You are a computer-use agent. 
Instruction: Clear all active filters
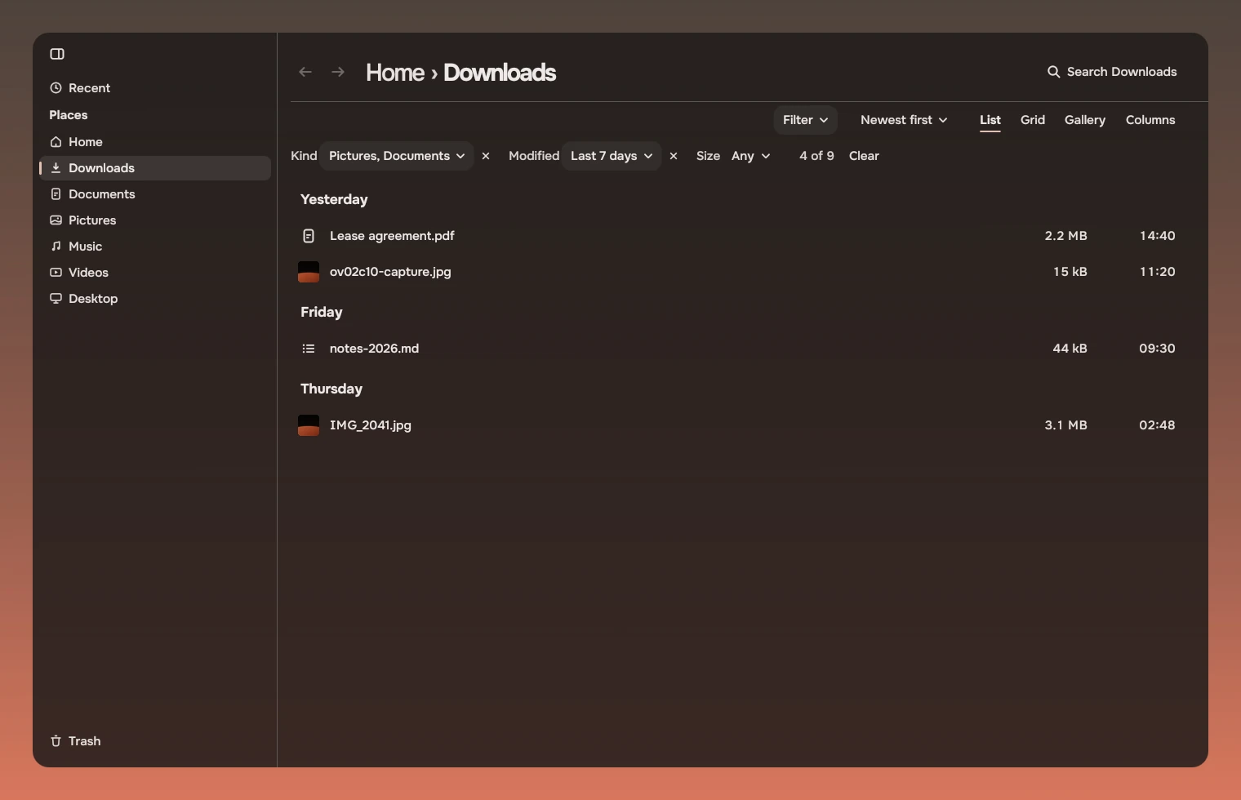coord(864,156)
